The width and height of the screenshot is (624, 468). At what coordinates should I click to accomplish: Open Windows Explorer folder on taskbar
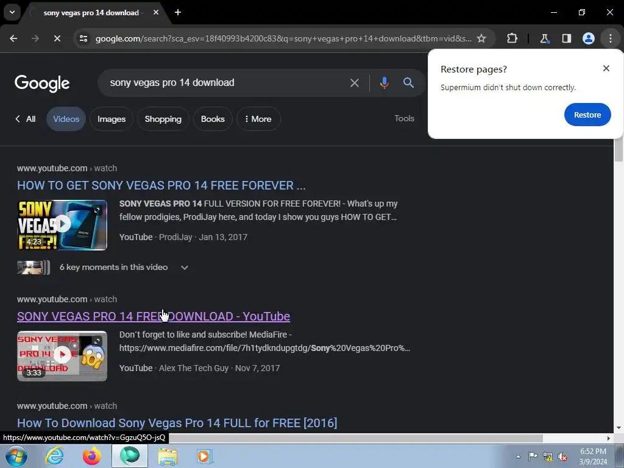(x=168, y=456)
